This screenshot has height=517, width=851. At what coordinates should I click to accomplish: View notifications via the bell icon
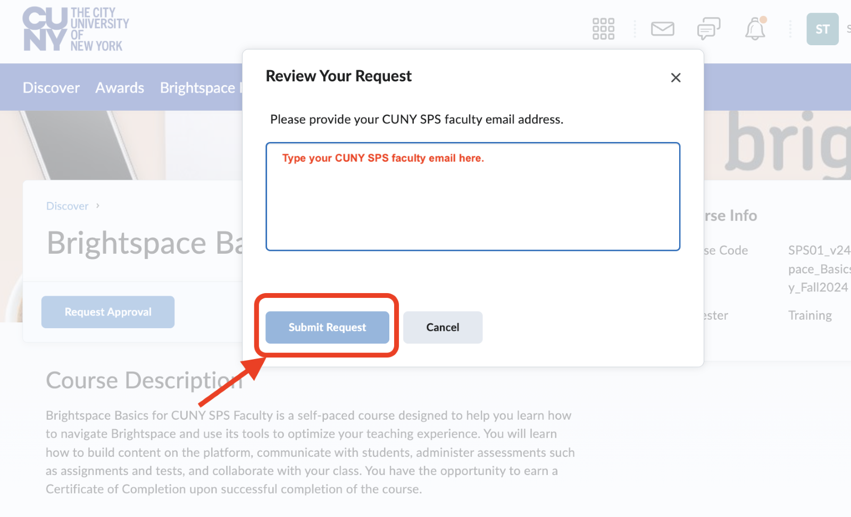pyautogui.click(x=755, y=30)
